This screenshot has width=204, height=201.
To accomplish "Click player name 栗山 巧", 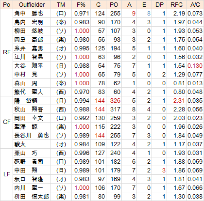I will 26,153.
